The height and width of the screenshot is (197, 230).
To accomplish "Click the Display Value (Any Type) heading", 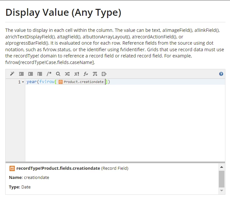I will pos(63,12).
